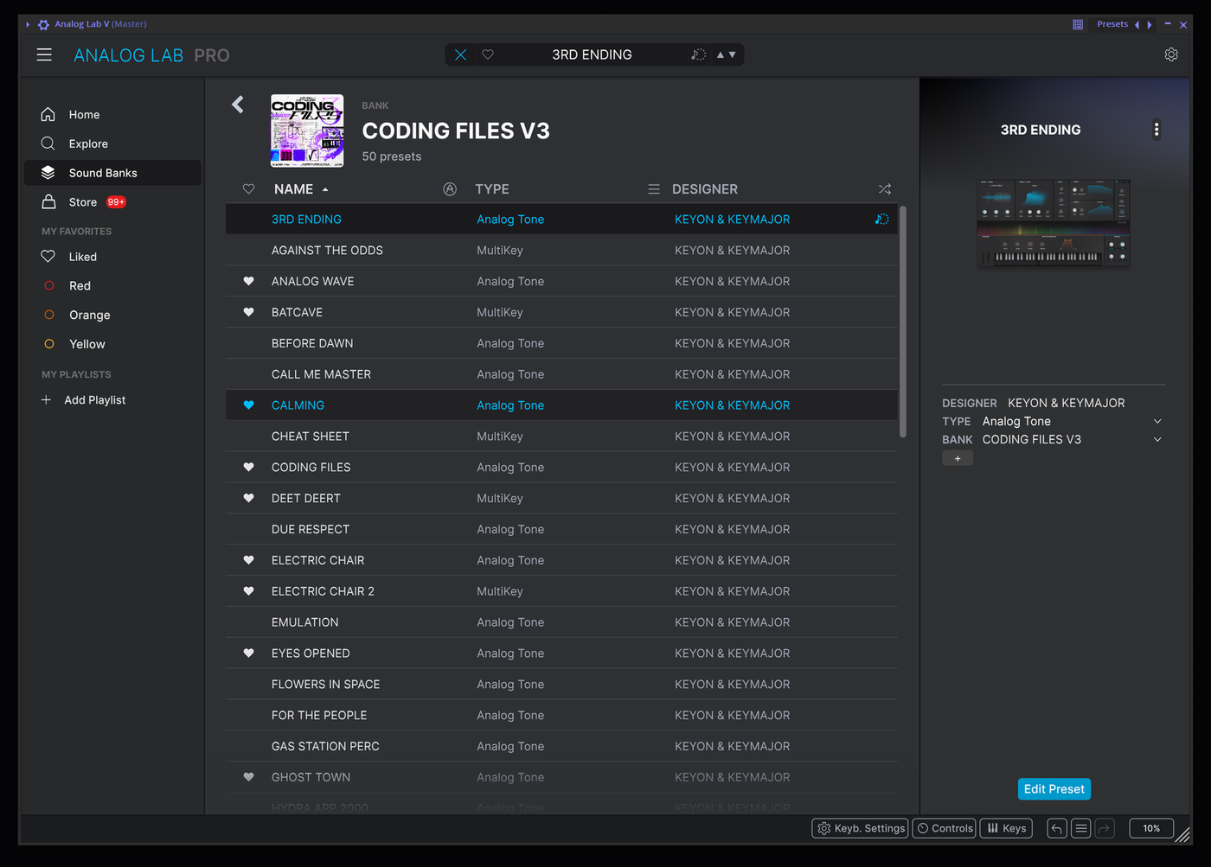The width and height of the screenshot is (1211, 867).
Task: Redo with the forward arrow icon
Action: [1105, 828]
